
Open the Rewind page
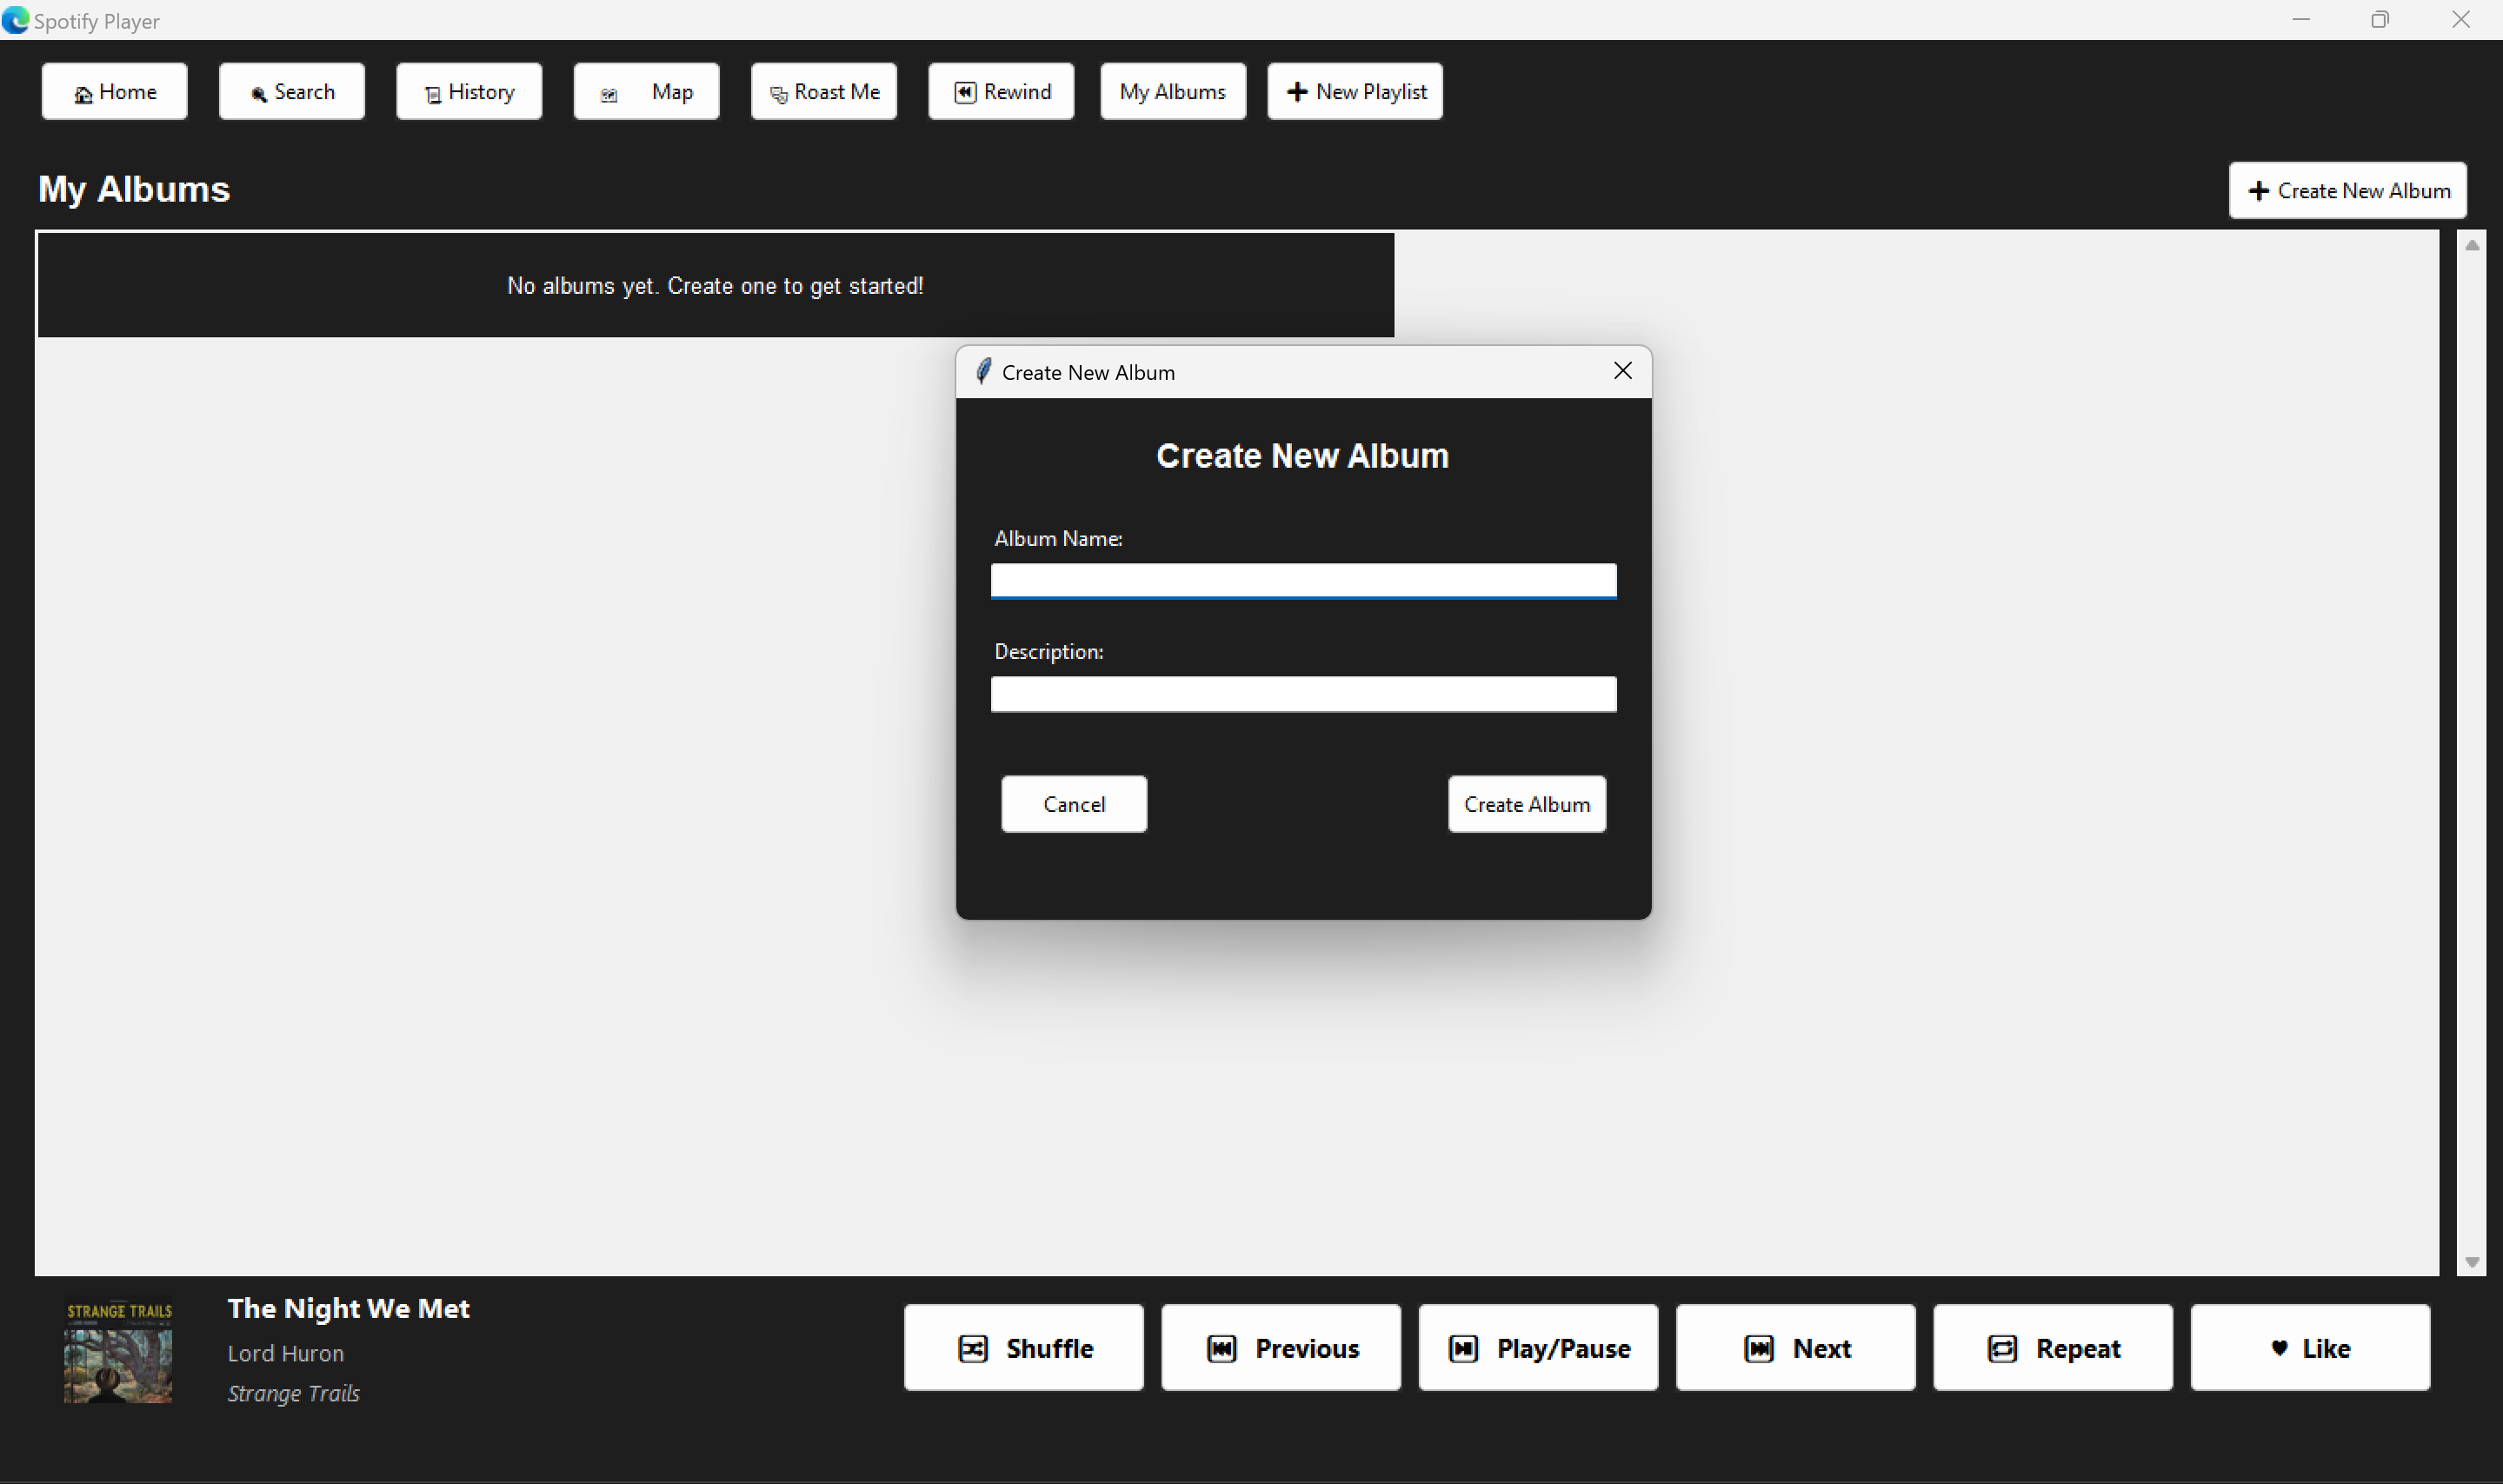[x=1000, y=92]
